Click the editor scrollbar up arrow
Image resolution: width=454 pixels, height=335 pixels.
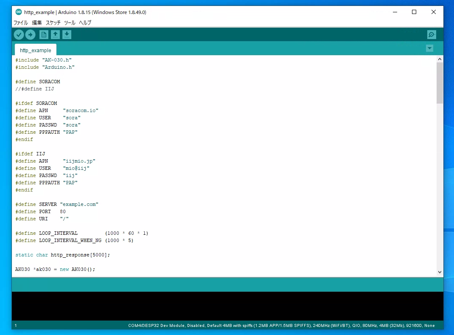point(440,59)
